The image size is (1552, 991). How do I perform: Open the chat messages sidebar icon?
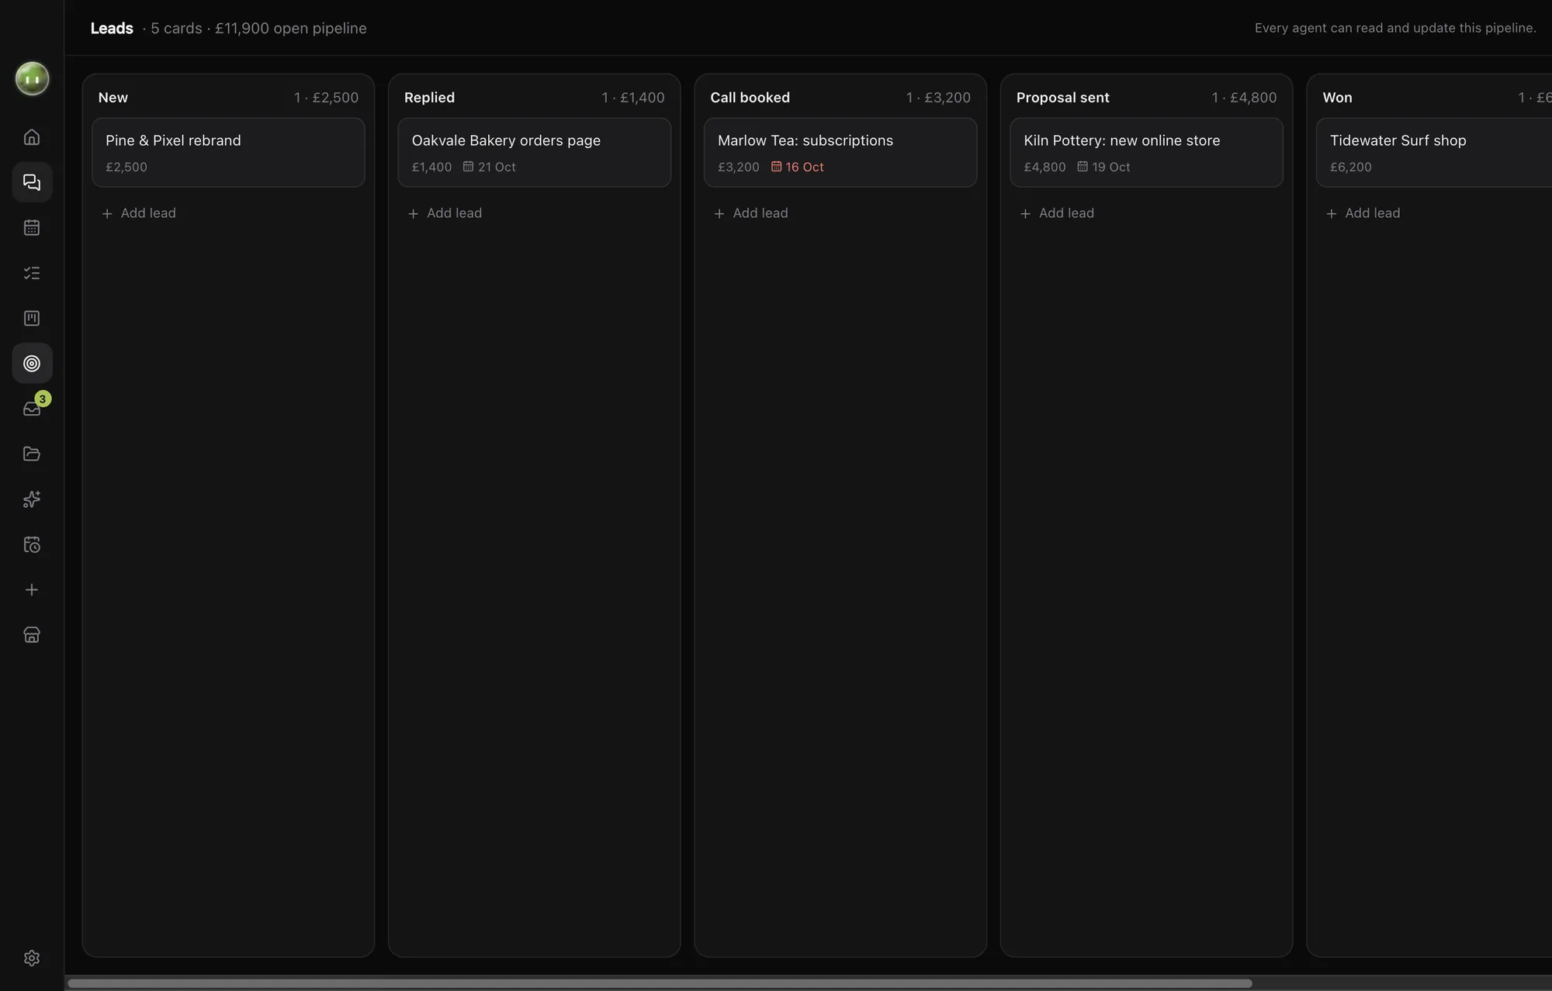pos(32,182)
